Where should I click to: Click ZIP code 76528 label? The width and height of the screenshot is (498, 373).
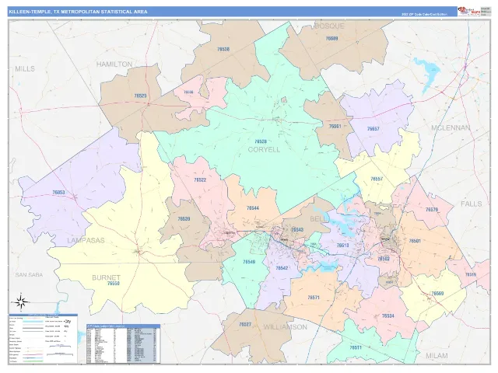[x=261, y=141]
